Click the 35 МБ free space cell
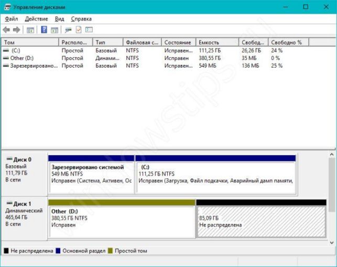This screenshot has width=337, height=267. [249, 58]
